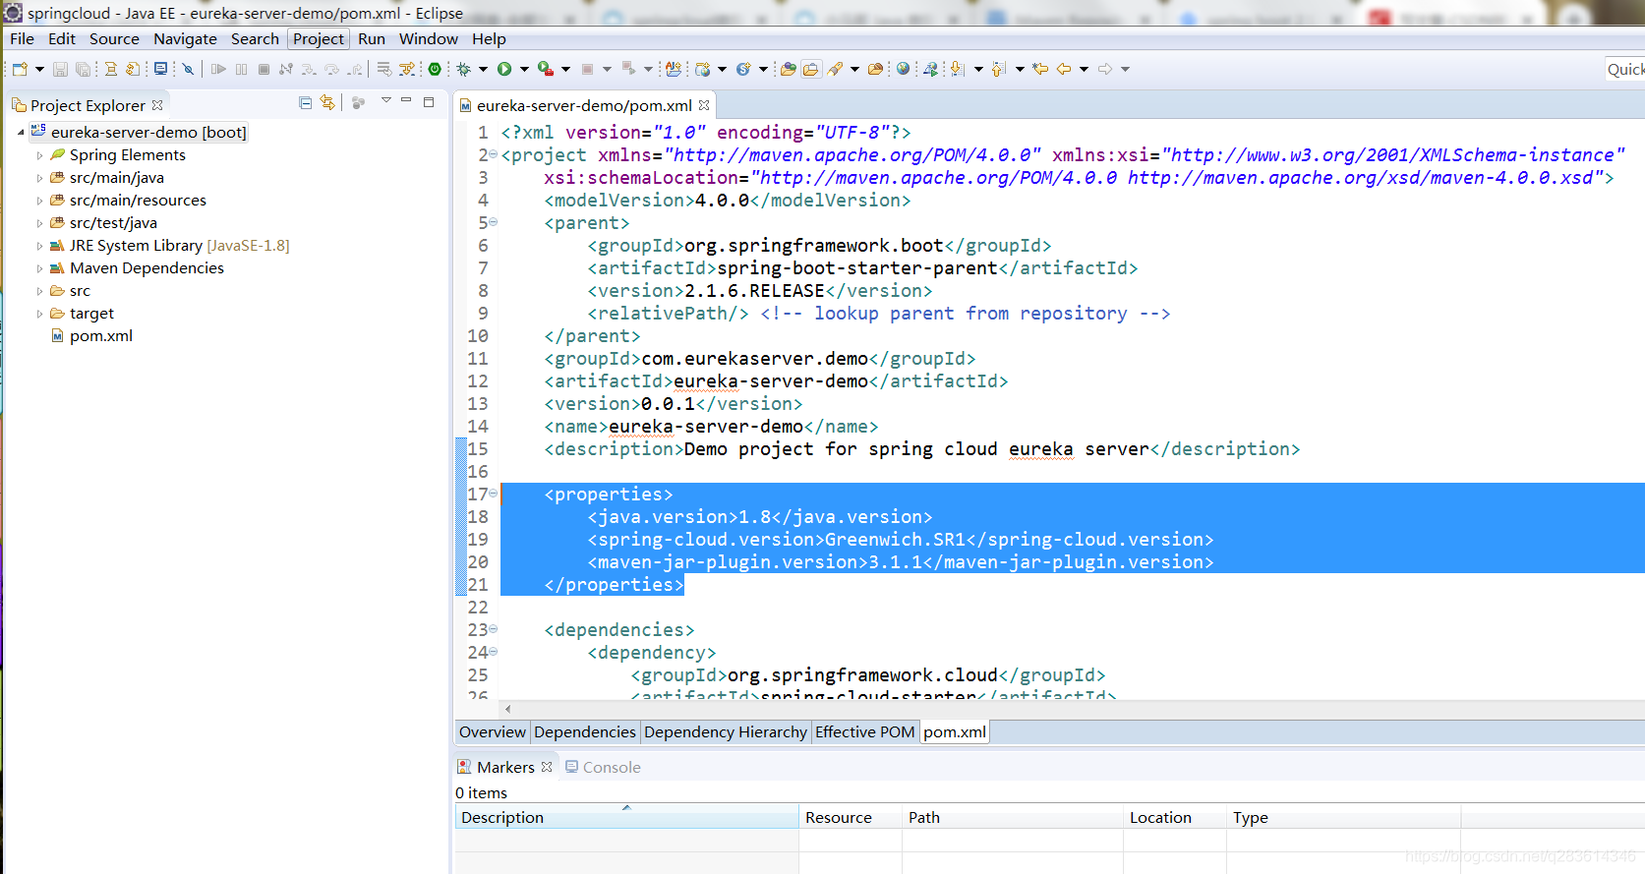Click the Step Into icon
1645x874 pixels.
pyautogui.click(x=309, y=69)
